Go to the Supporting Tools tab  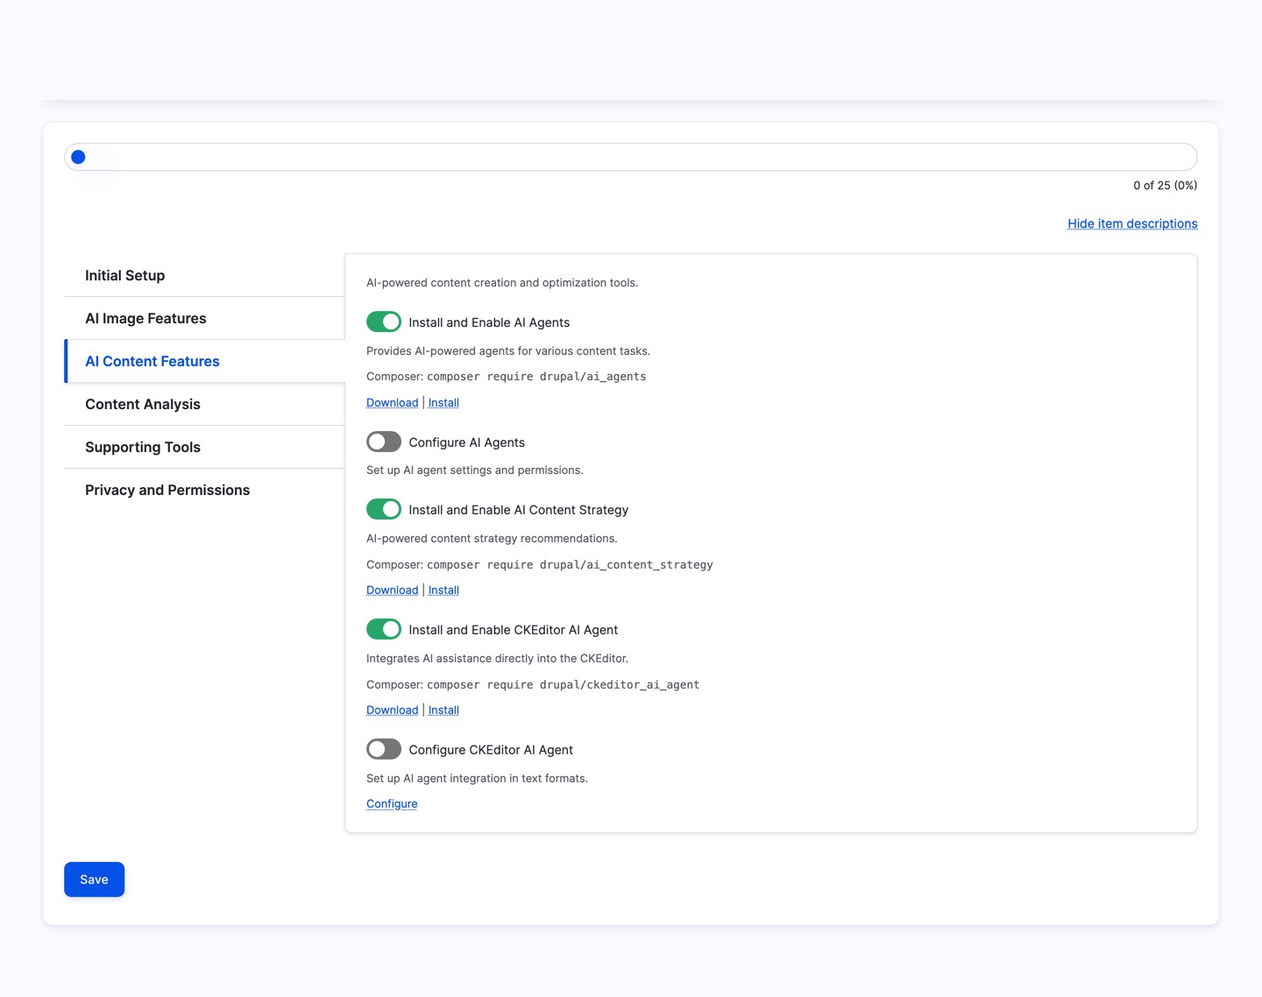[204, 447]
